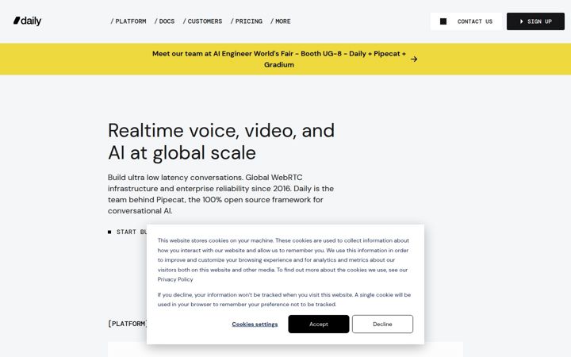
Task: Open the Platform menu in navigation
Action: (x=128, y=21)
